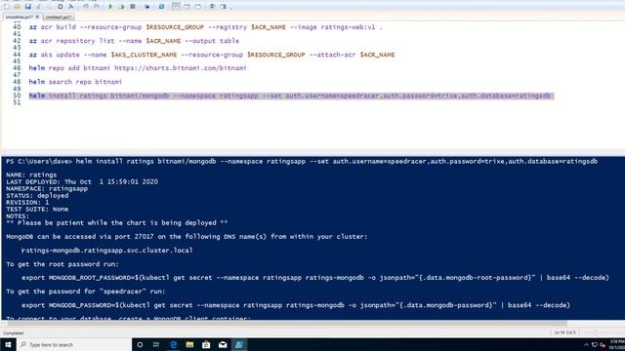Clear the console pane
The width and height of the screenshot is (625, 351).
71,7
